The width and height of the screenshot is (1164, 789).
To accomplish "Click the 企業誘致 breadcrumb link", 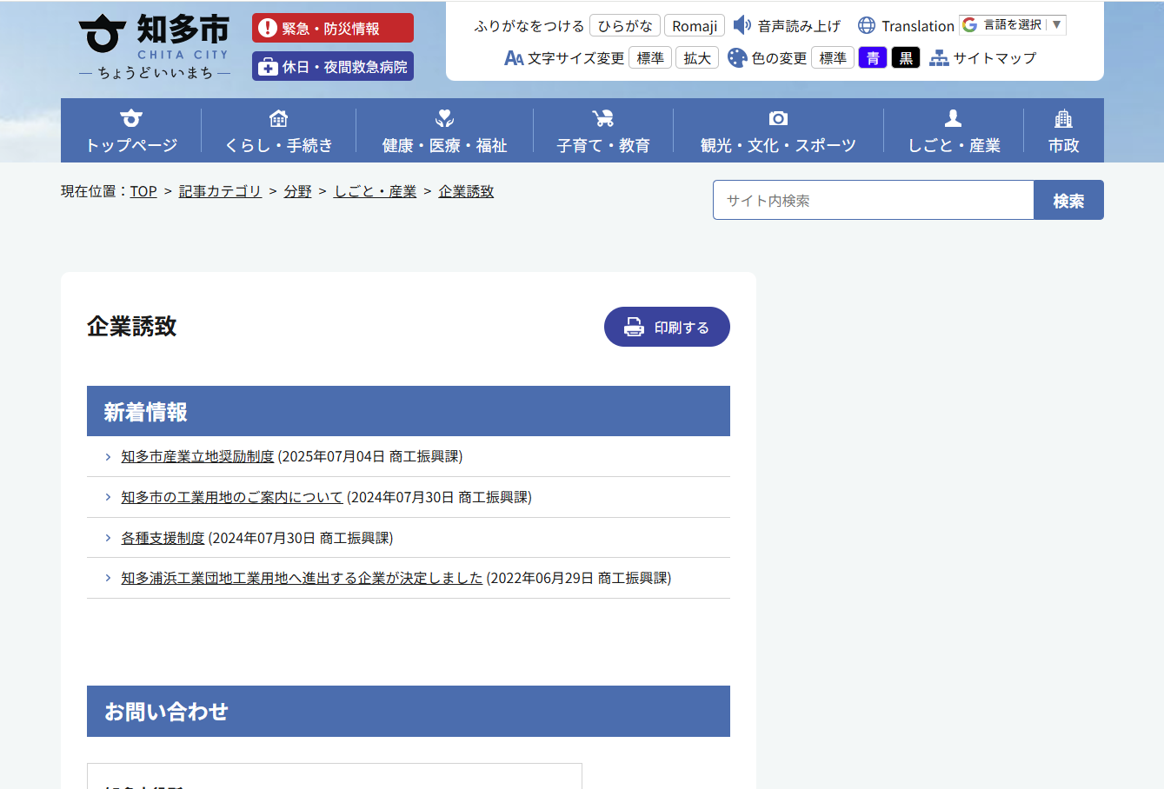I will tap(466, 191).
